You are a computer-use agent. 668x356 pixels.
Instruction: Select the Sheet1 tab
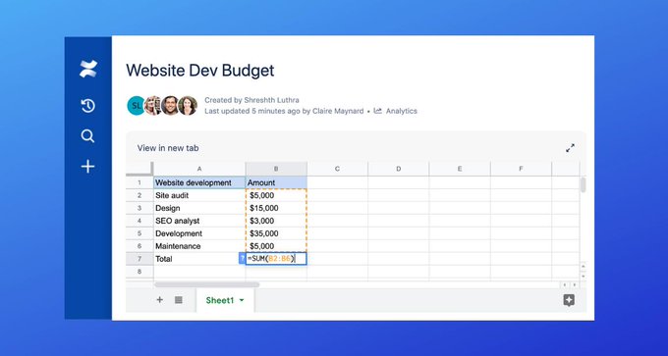click(225, 300)
